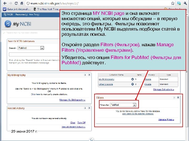Screen dimensions: 189x141
Task: Bookmark this page with the star icon
Action: (x=173, y=3)
